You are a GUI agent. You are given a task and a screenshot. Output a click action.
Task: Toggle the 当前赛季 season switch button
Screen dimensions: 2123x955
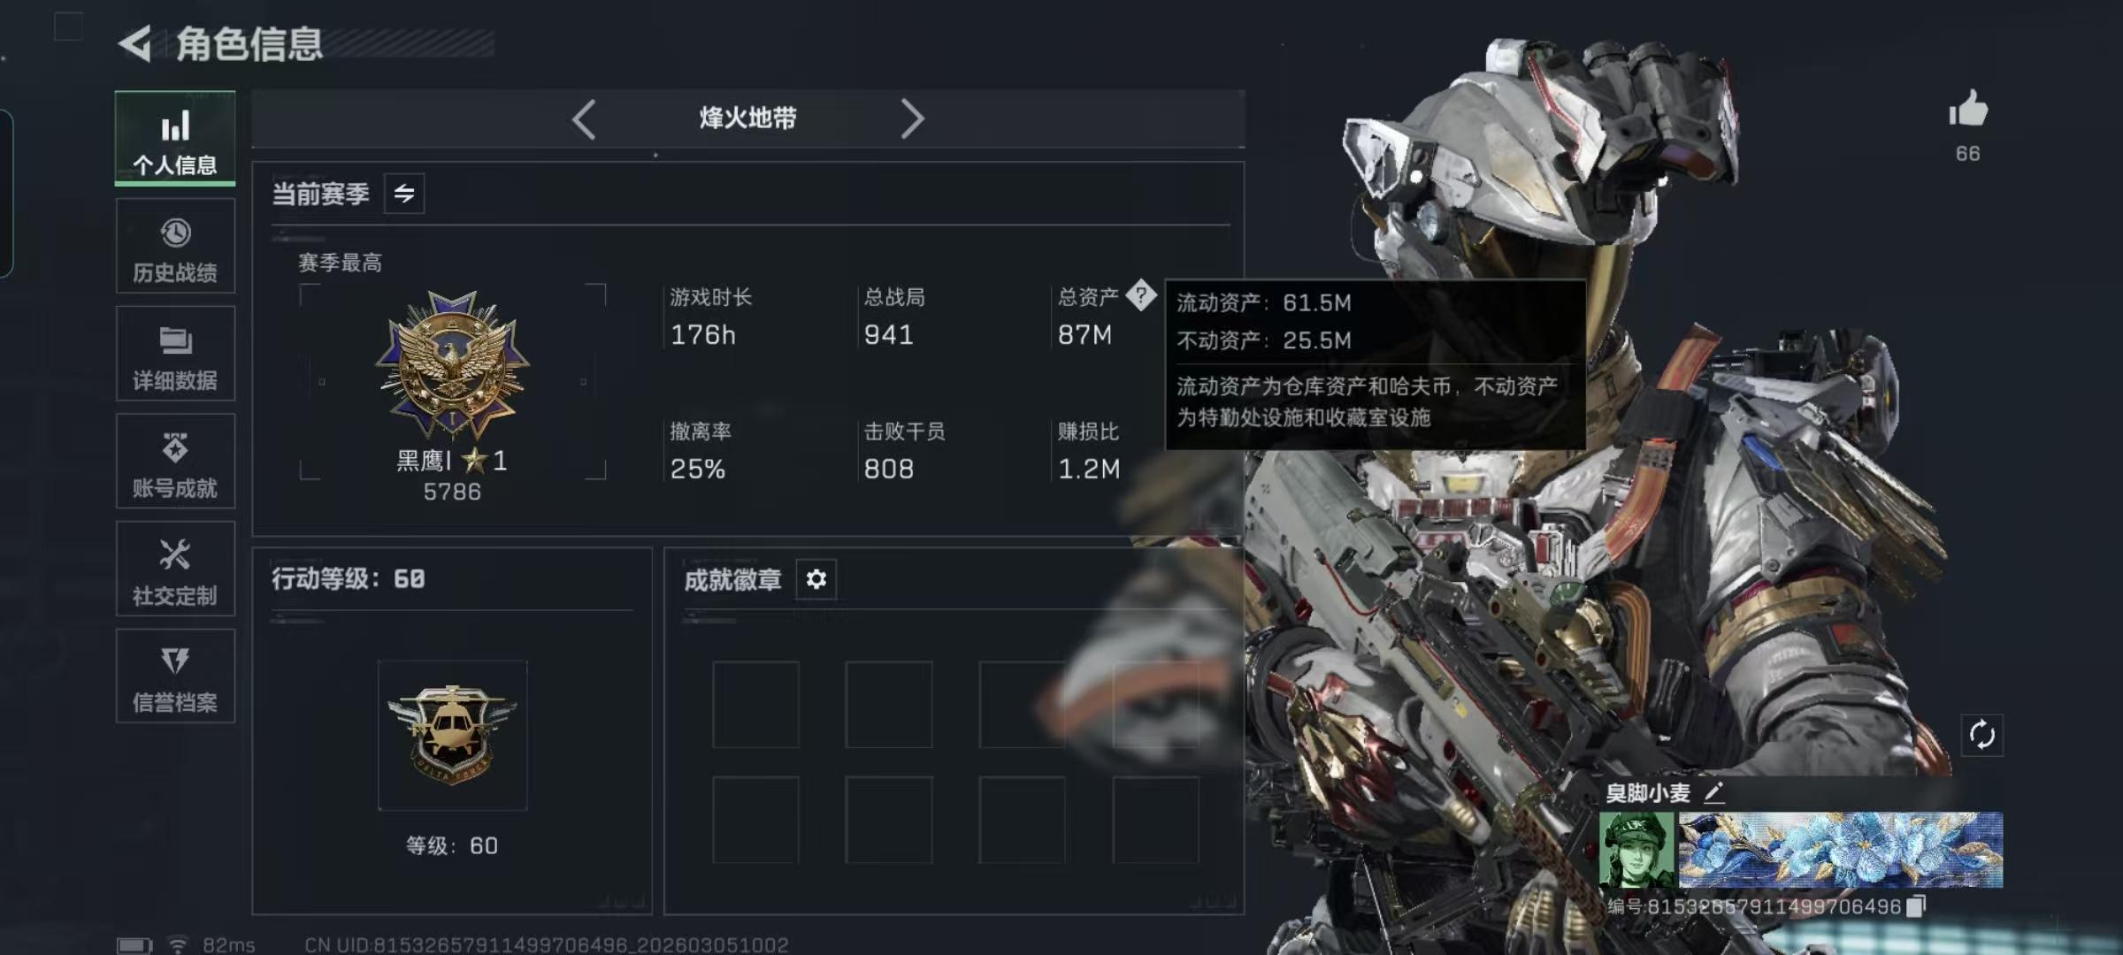(x=404, y=194)
